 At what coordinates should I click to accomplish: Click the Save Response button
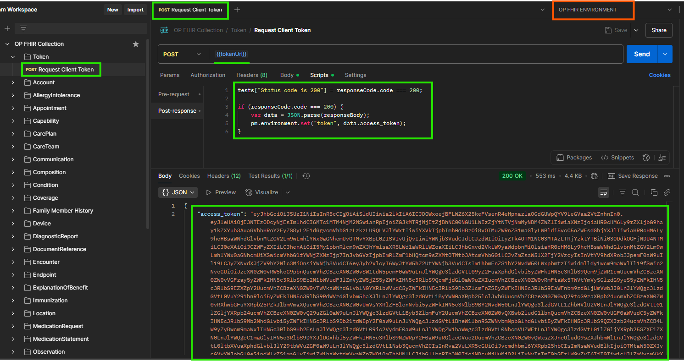coord(633,176)
